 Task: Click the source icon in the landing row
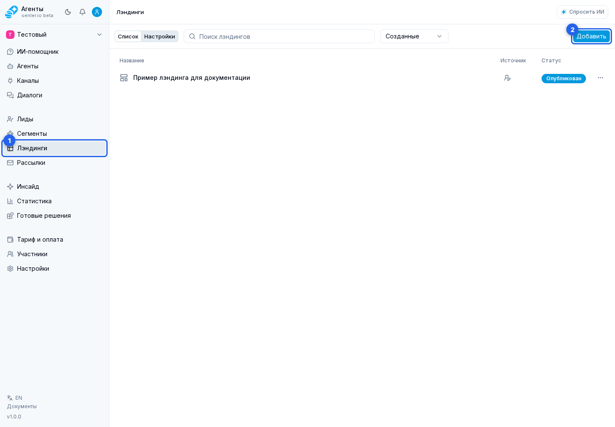pos(507,78)
